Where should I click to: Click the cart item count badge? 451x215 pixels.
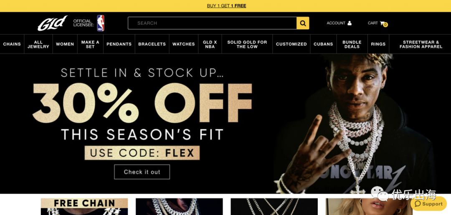tap(385, 25)
